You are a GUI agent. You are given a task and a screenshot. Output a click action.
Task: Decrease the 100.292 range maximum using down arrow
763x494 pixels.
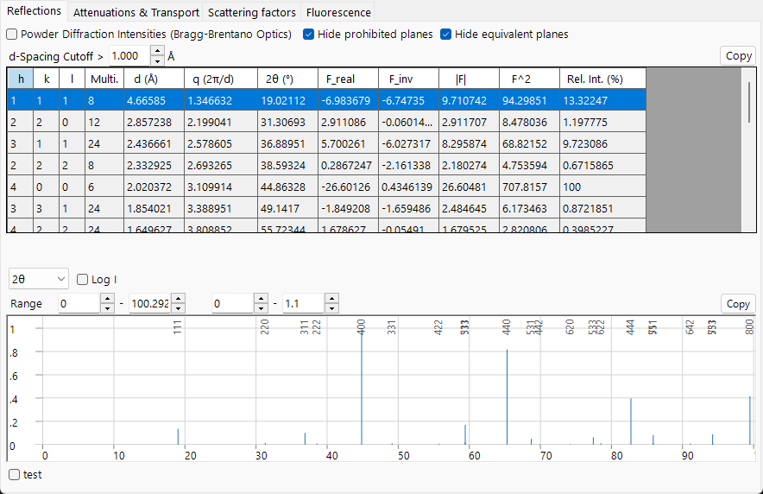[178, 308]
